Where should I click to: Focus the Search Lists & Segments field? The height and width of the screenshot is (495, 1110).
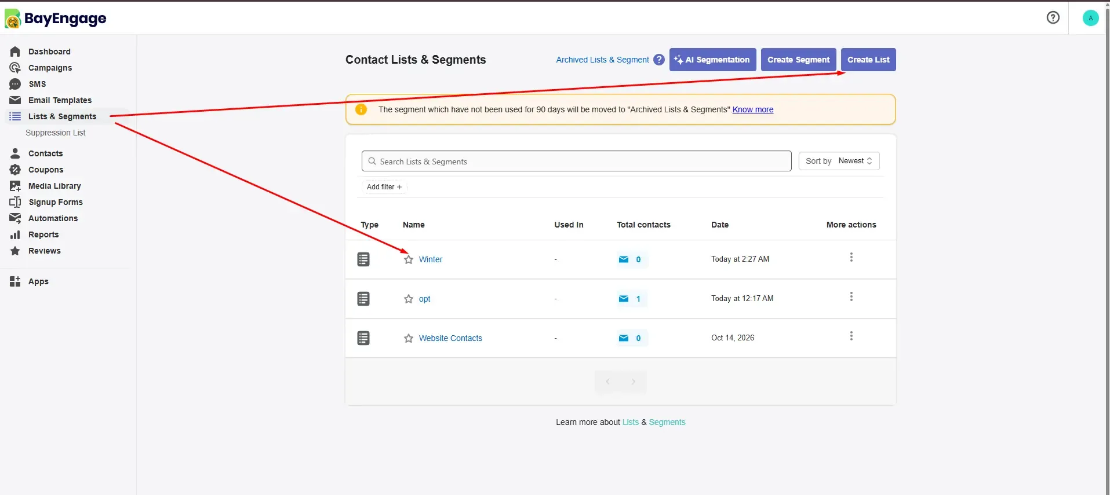tap(576, 161)
